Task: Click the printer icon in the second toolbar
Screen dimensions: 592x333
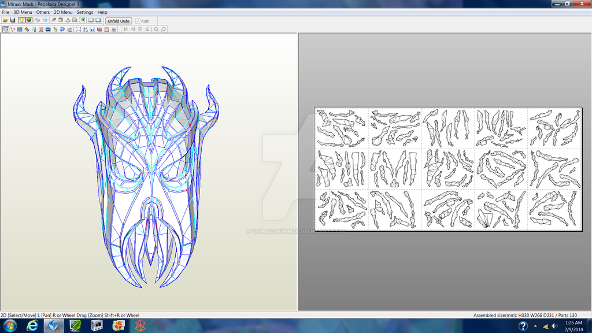Action: [x=114, y=29]
